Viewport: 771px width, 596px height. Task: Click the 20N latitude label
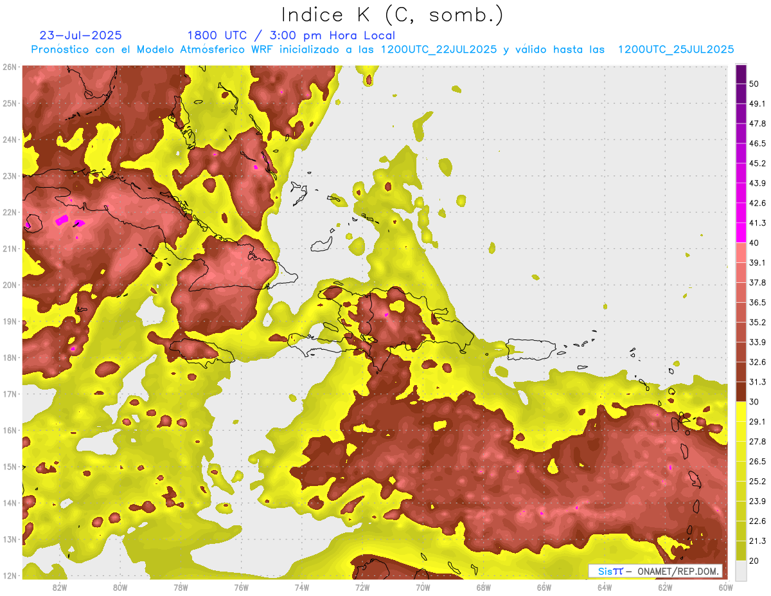10,285
